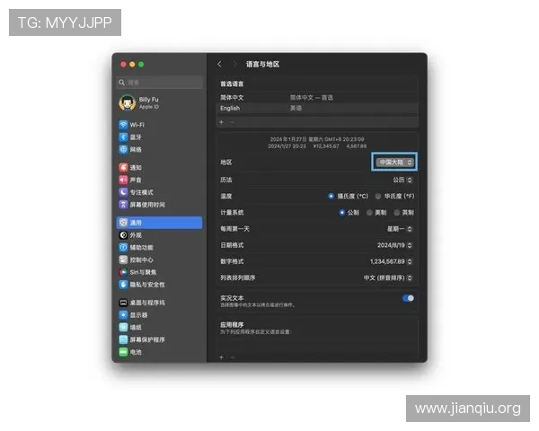Click the 语言与地区 page title
This screenshot has height=431, width=539.
coord(262,65)
